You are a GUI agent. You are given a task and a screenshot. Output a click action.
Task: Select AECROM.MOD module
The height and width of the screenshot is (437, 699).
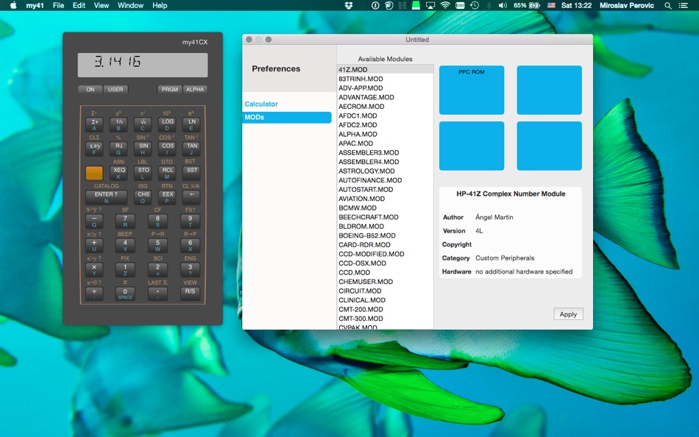pos(385,106)
